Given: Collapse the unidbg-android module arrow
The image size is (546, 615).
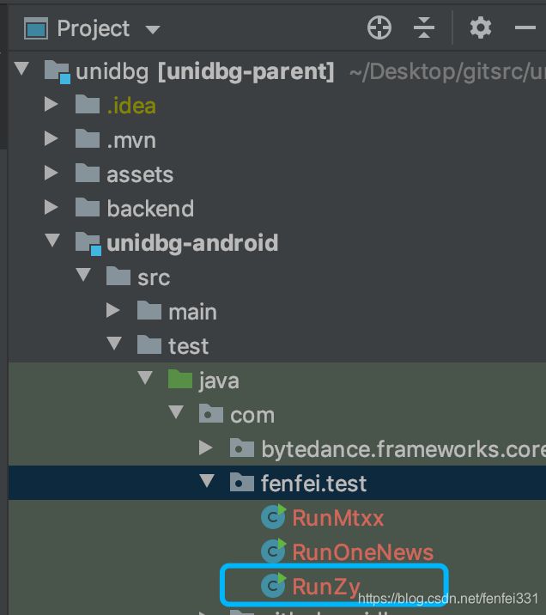Looking at the screenshot, I should point(52,241).
